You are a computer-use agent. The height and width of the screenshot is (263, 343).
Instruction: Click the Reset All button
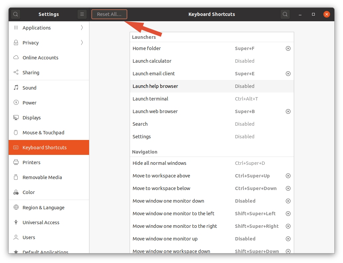pos(109,14)
